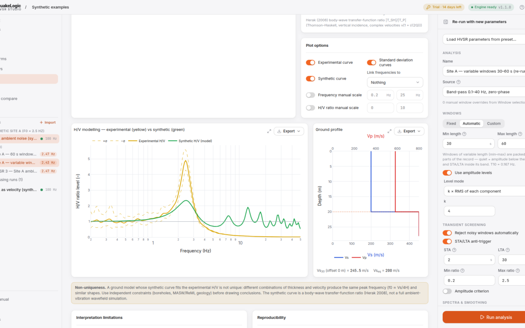Toggle the Experimental curve switch
The height and width of the screenshot is (328, 525).
click(310, 63)
